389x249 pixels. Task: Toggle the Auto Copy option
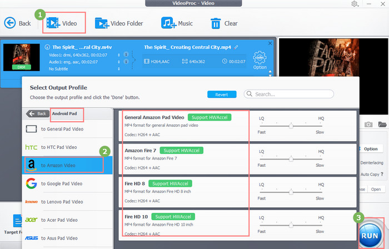click(370, 175)
